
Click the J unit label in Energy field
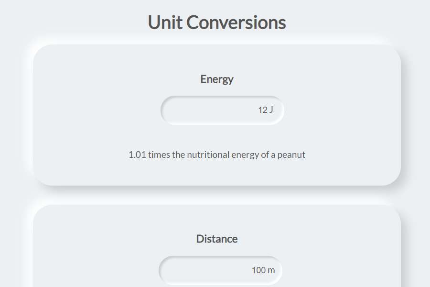tap(272, 110)
